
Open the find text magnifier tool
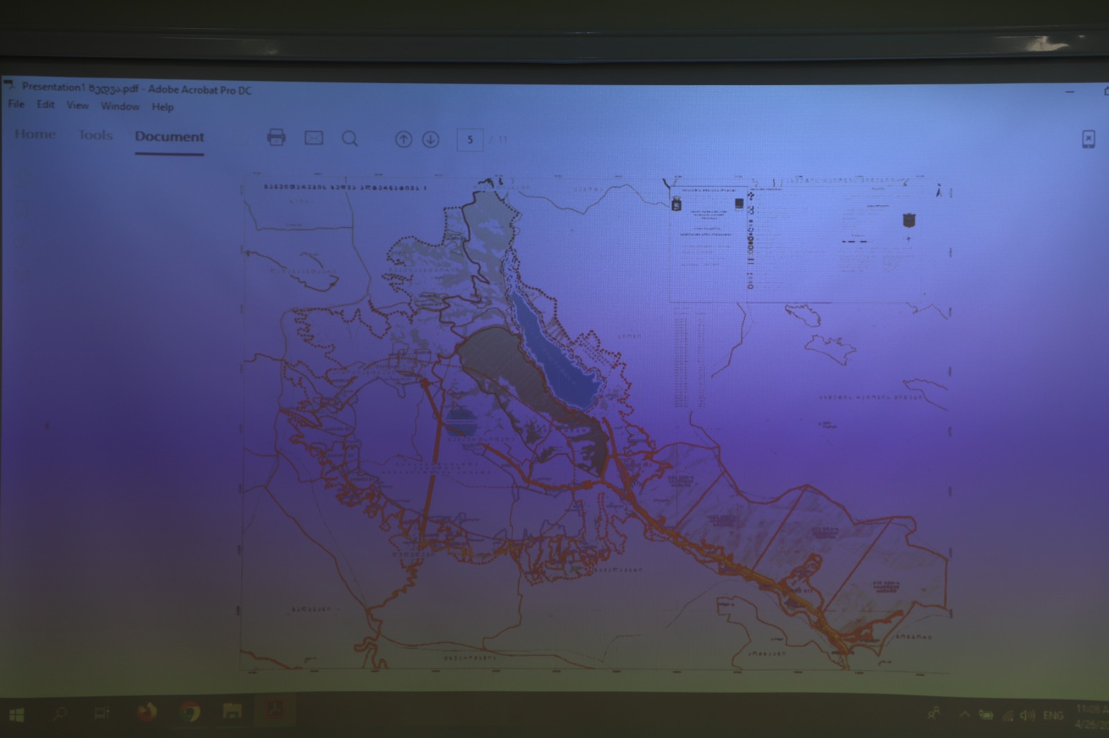[350, 138]
